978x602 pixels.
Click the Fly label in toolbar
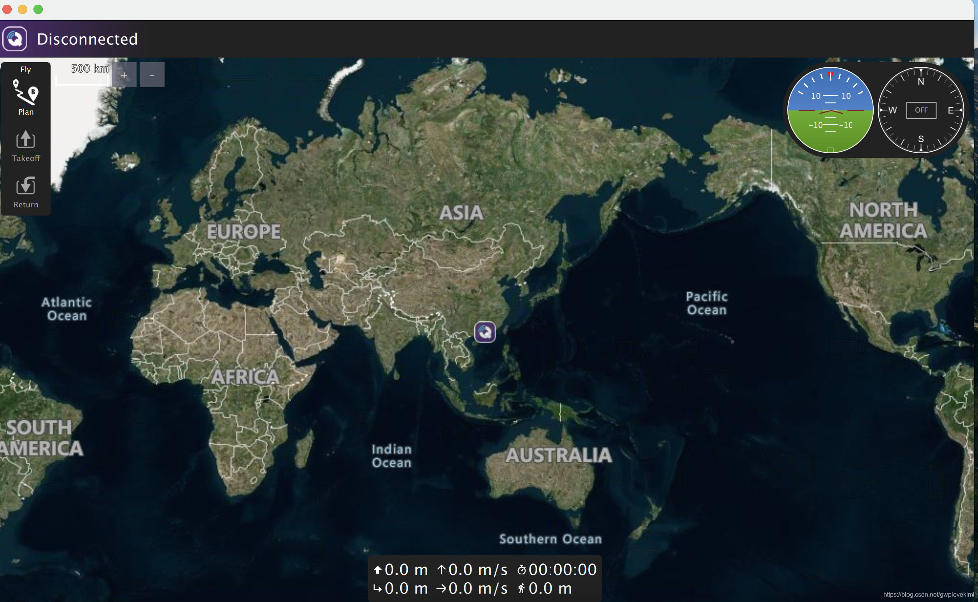click(26, 69)
